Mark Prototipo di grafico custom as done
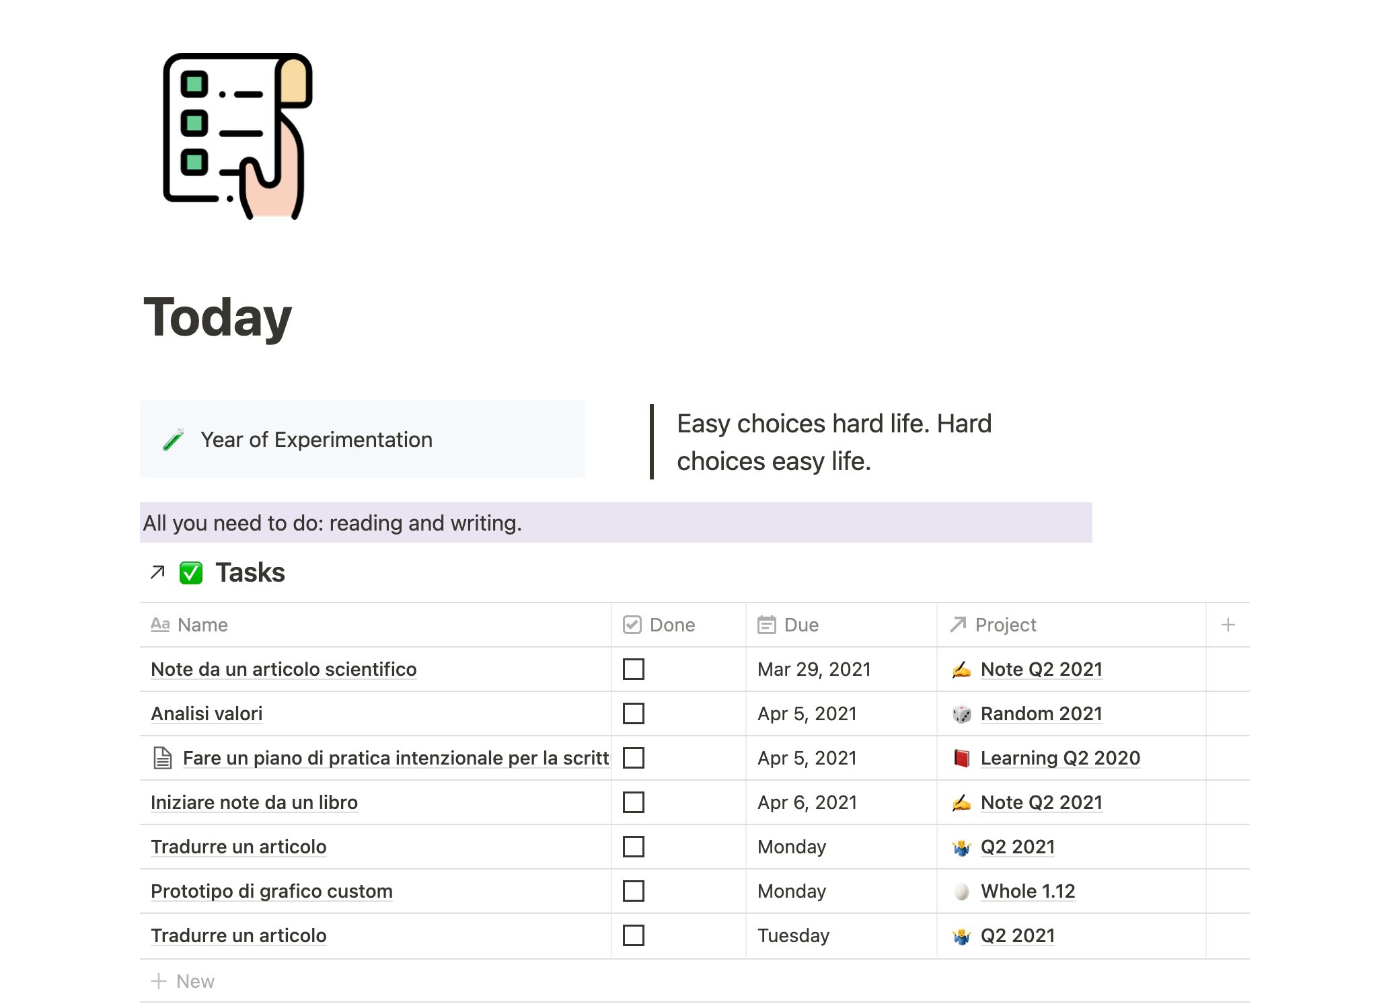This screenshot has width=1379, height=1008. coord(633,891)
